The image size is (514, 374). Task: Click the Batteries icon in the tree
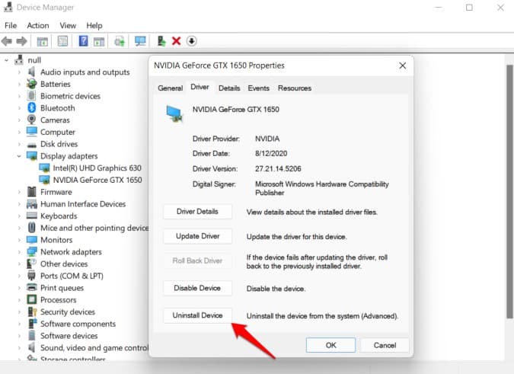pyautogui.click(x=32, y=84)
